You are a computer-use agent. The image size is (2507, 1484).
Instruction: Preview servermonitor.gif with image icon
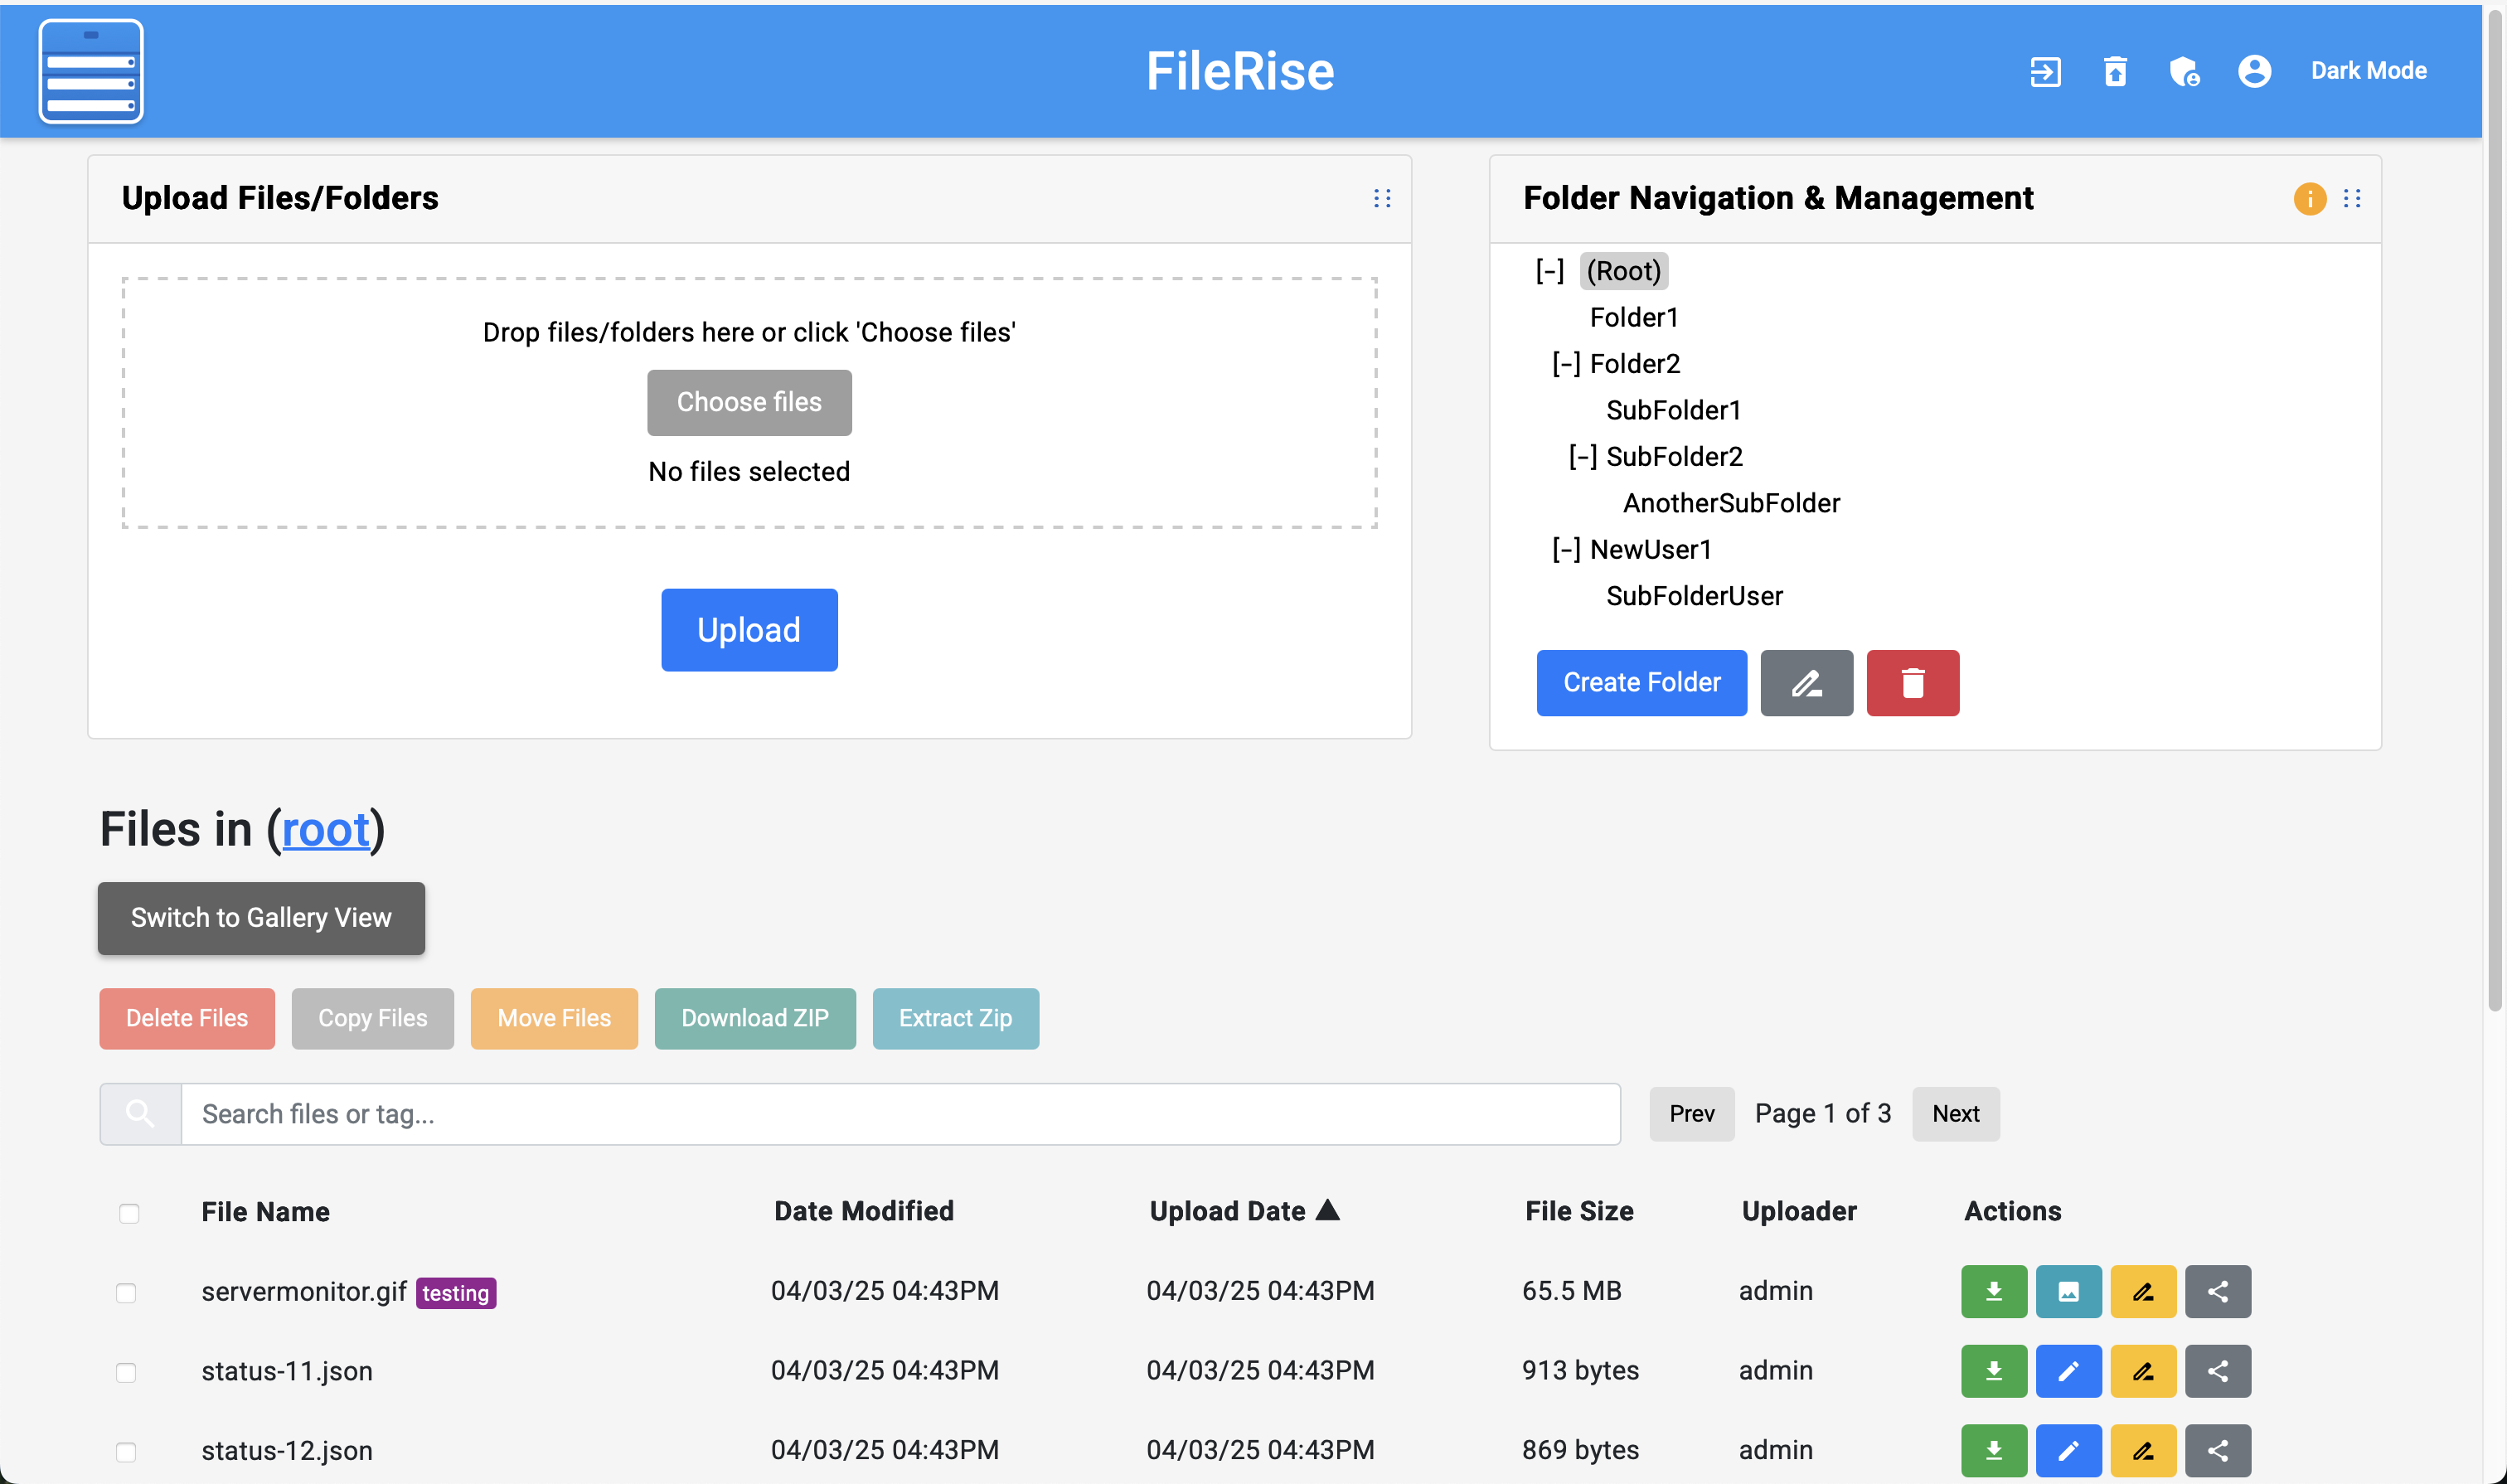[2068, 1291]
